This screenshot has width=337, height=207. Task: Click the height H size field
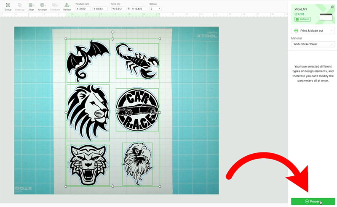coord(138,8)
